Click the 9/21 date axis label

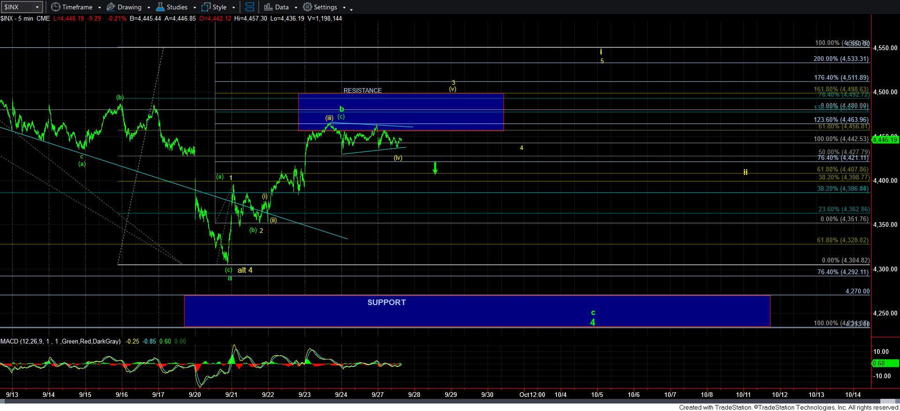point(231,395)
